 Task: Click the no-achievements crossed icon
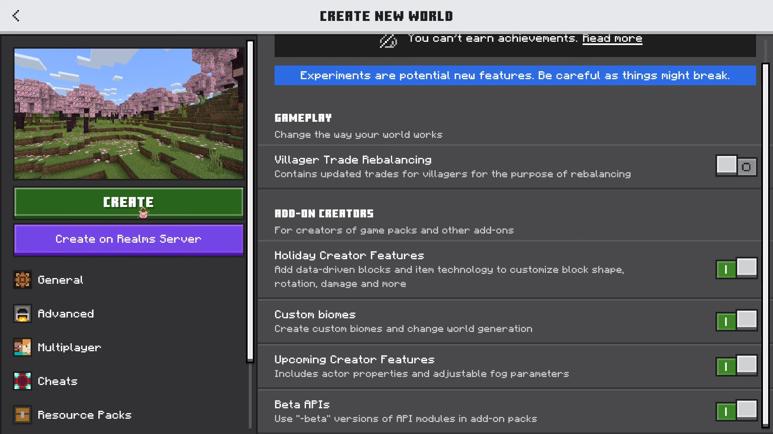[x=388, y=41]
